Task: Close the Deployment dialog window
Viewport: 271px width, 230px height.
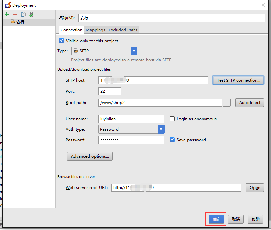Action: (263, 5)
